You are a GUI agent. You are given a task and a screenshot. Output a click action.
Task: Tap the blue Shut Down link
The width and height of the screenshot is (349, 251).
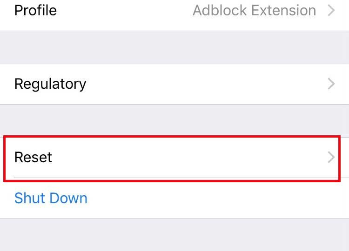tap(51, 198)
